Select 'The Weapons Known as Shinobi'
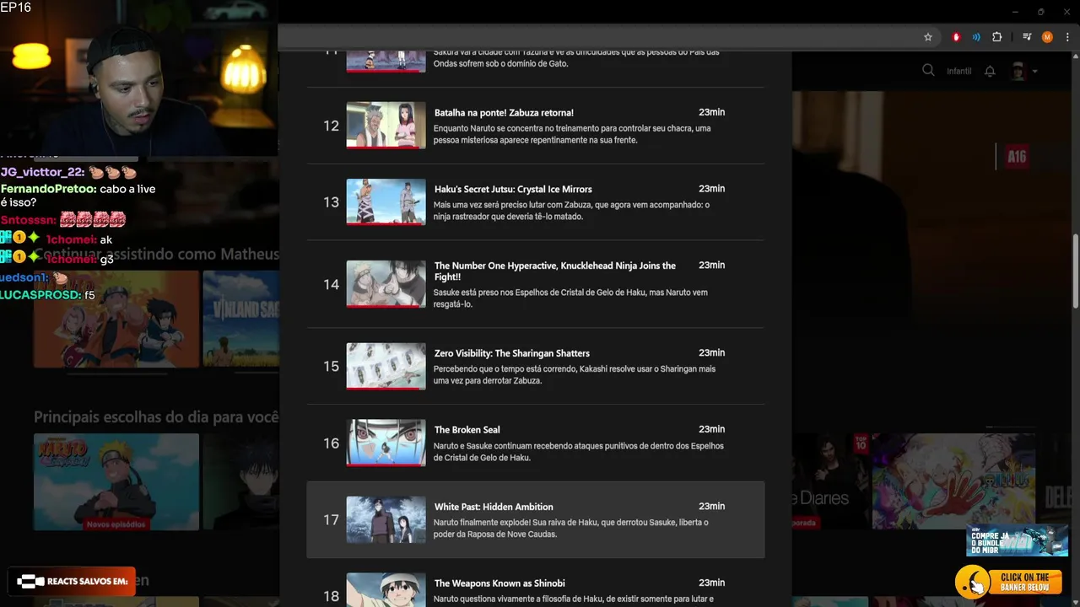Screen dimensions: 1080x607 pyautogui.click(x=499, y=583)
